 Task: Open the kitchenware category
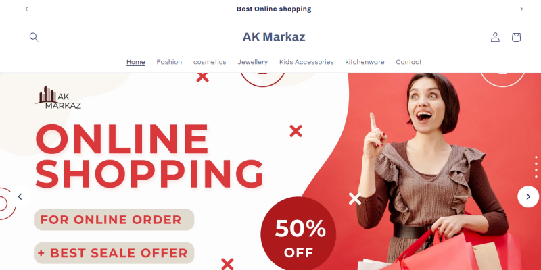364,62
